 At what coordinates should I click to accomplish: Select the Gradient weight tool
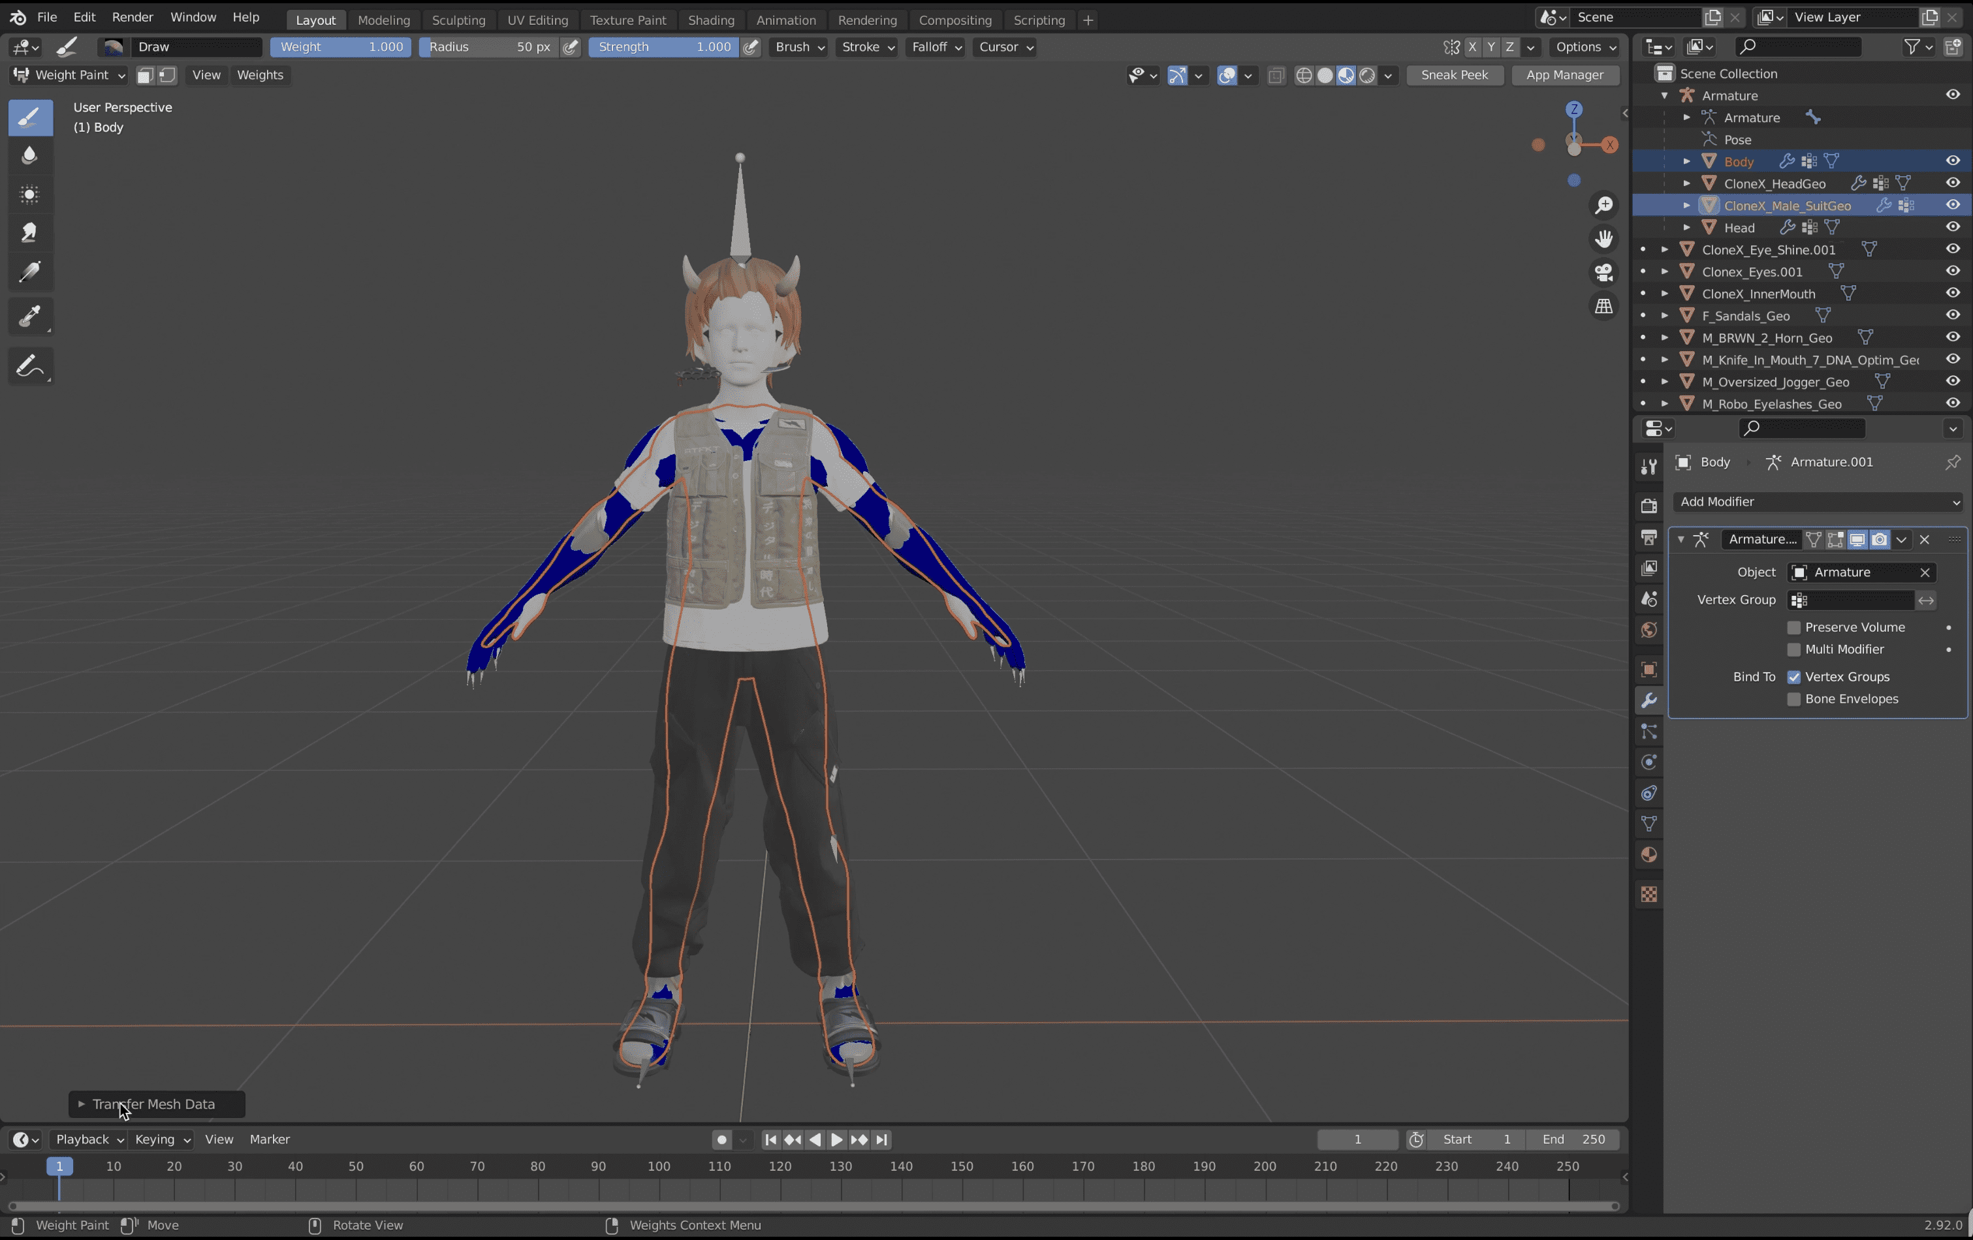[x=29, y=271]
